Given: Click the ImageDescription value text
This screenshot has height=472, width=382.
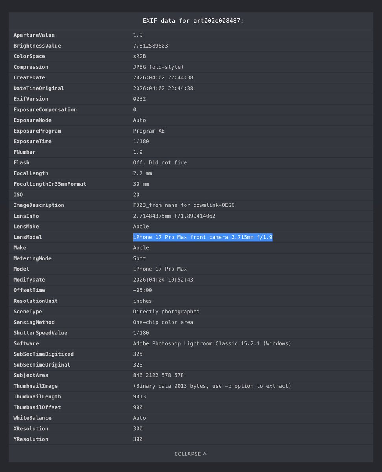Looking at the screenshot, I should (184, 205).
